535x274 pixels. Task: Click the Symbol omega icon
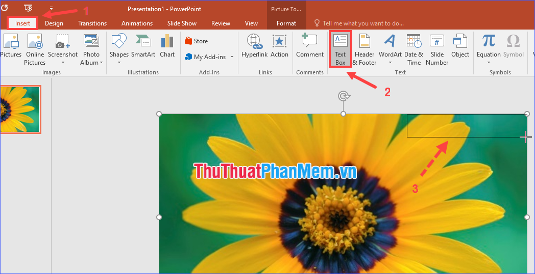[513, 41]
